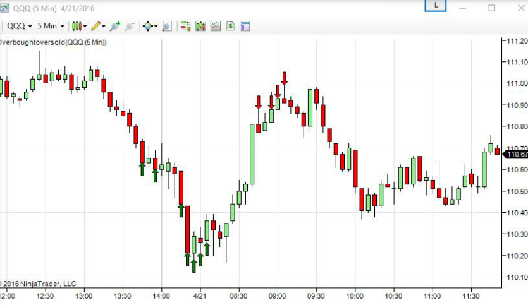Close the QQQ chart window
This screenshot has height=305, width=528.
(521, 8)
